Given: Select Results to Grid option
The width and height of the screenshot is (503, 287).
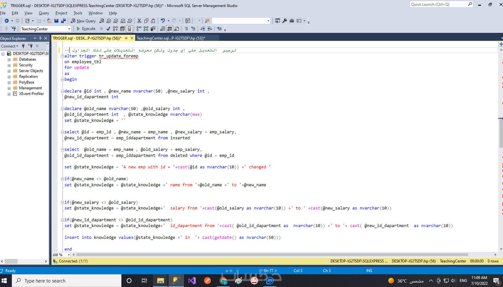Looking at the screenshot, I should pyautogui.click(x=170, y=29).
